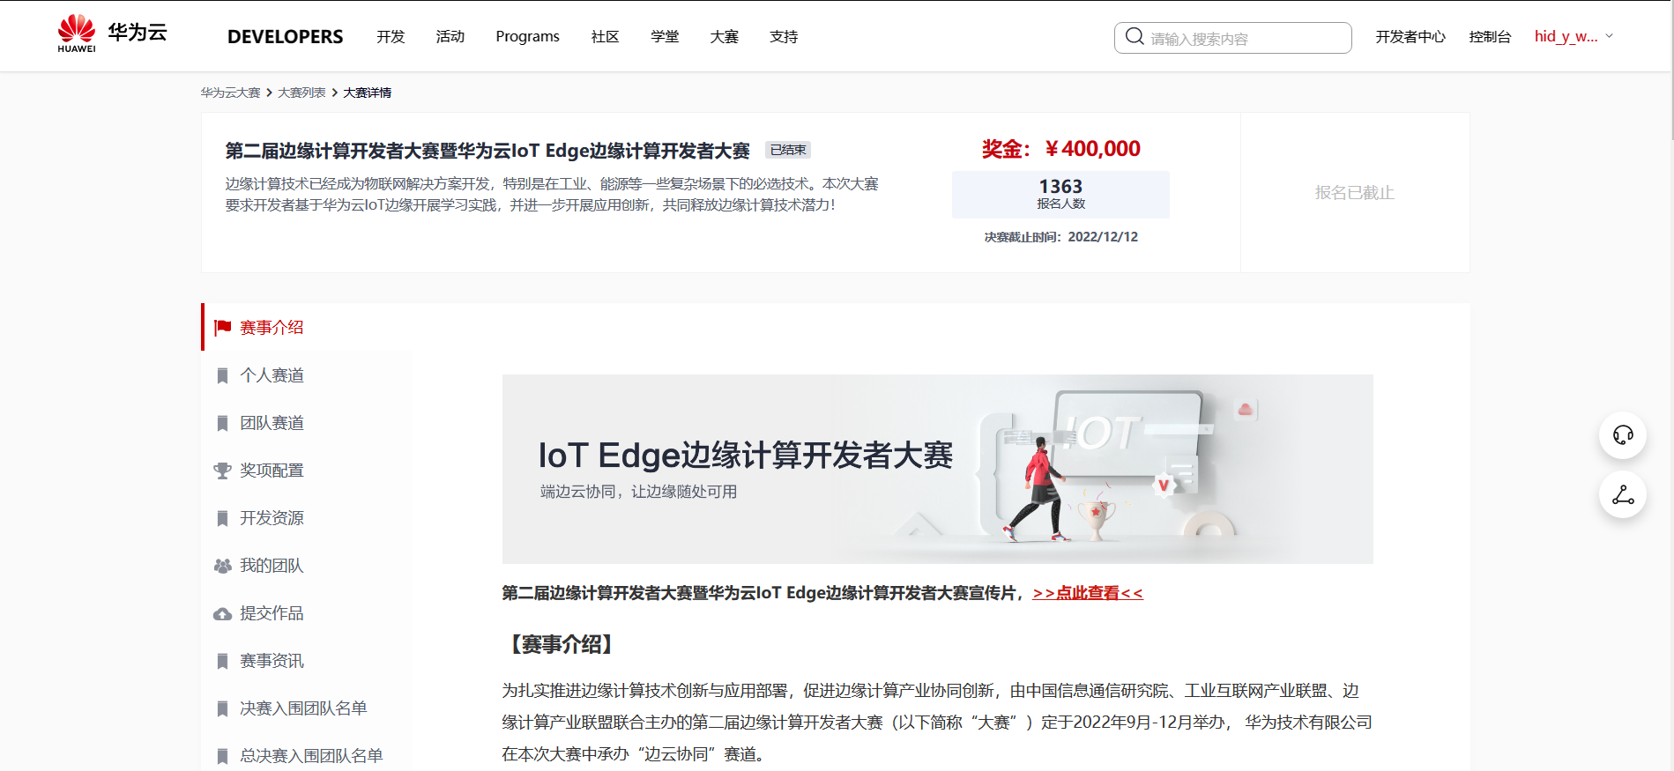The image size is (1674, 771).
Task: Click the cloud upload icon beside 提交作品
Action: pos(223,614)
